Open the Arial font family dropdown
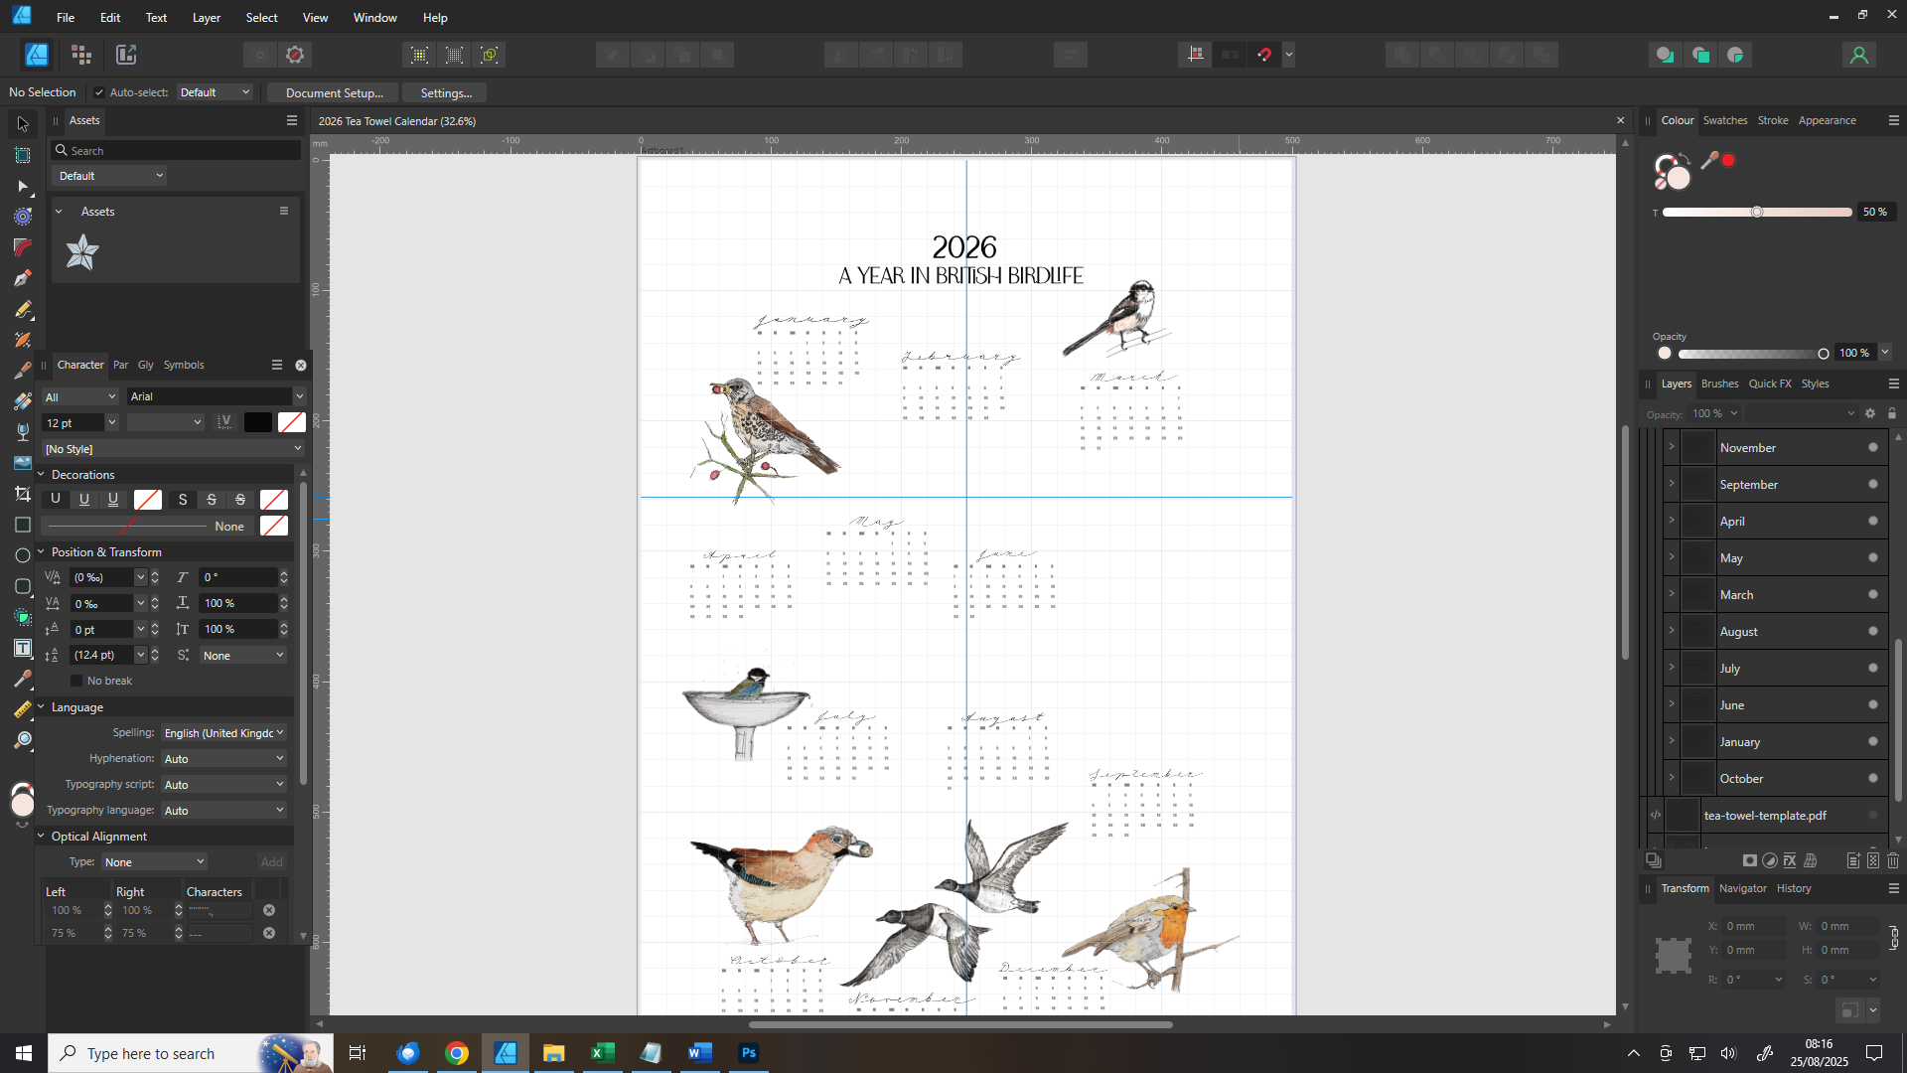Screen dimensions: 1907x1073 coord(299,396)
